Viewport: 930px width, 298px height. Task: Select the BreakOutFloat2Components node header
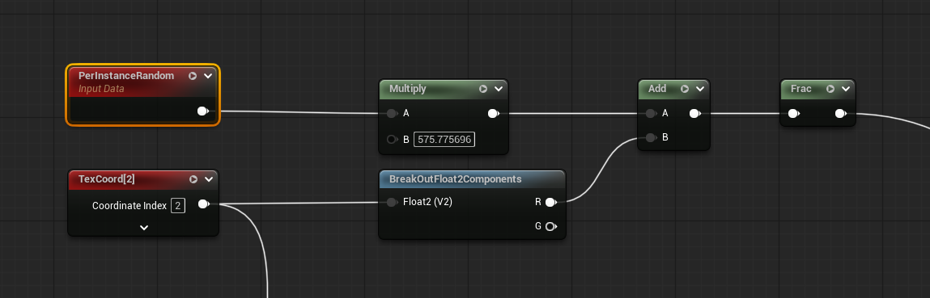472,179
